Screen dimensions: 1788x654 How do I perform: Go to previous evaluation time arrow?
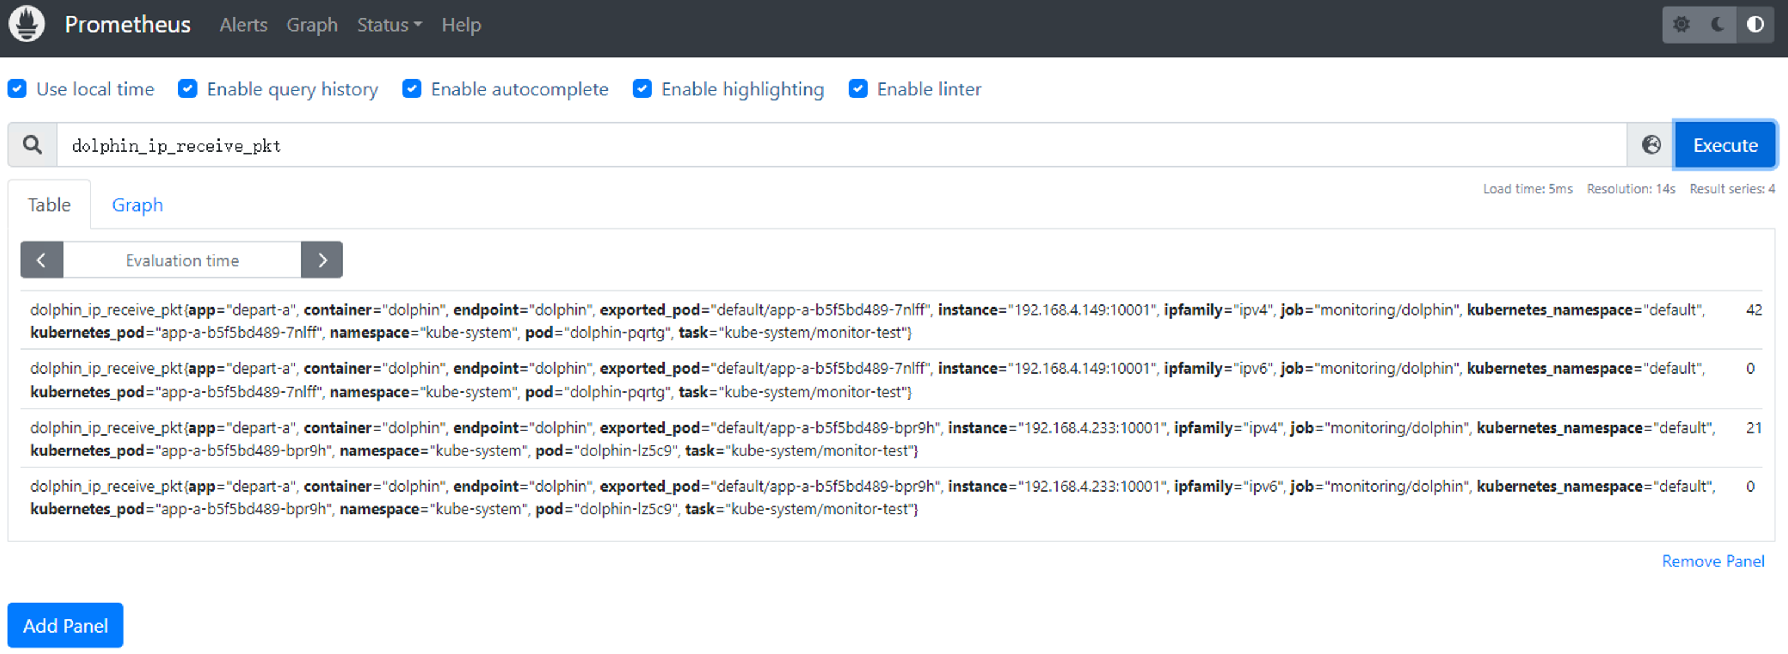click(42, 260)
